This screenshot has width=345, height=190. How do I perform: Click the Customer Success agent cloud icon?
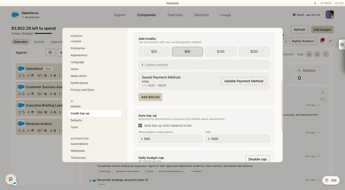[21, 87]
